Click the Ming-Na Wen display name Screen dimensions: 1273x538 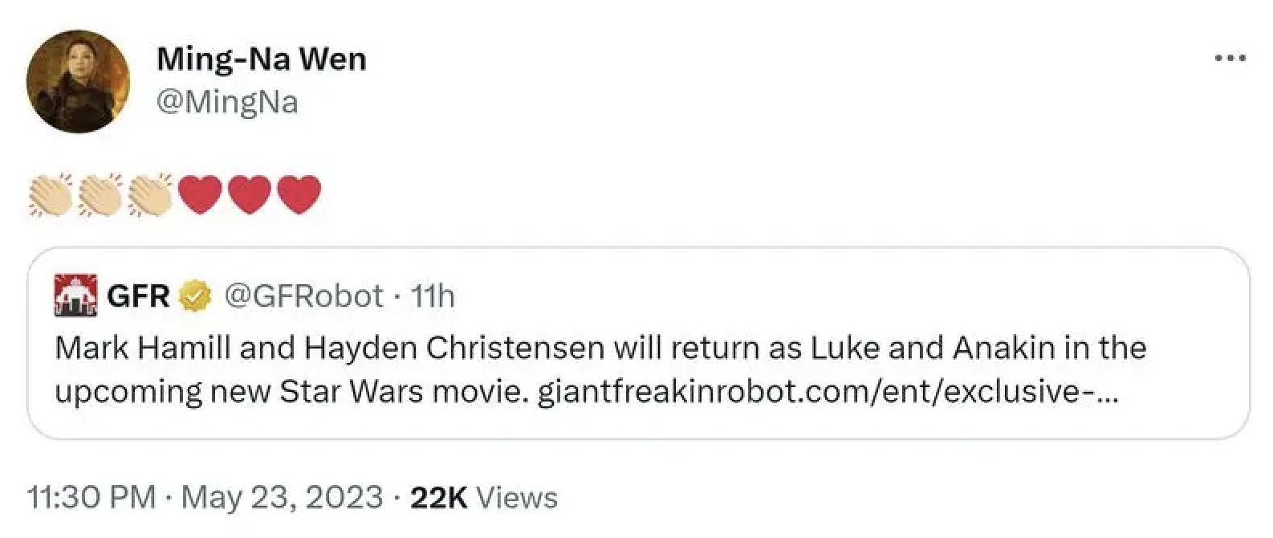261,59
